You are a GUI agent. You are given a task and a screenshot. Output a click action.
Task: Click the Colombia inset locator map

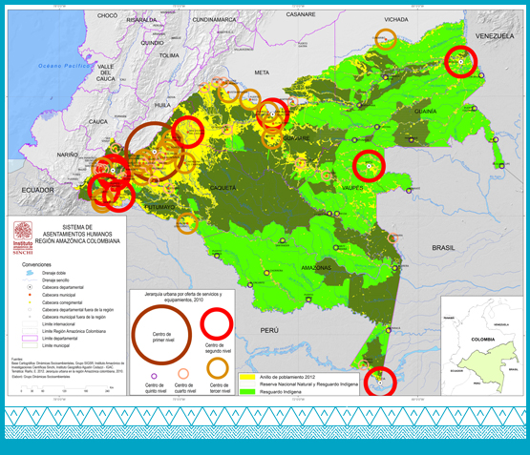(482, 345)
